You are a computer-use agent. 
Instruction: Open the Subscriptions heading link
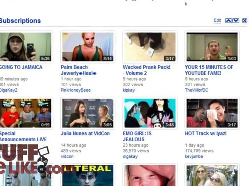click(x=20, y=21)
